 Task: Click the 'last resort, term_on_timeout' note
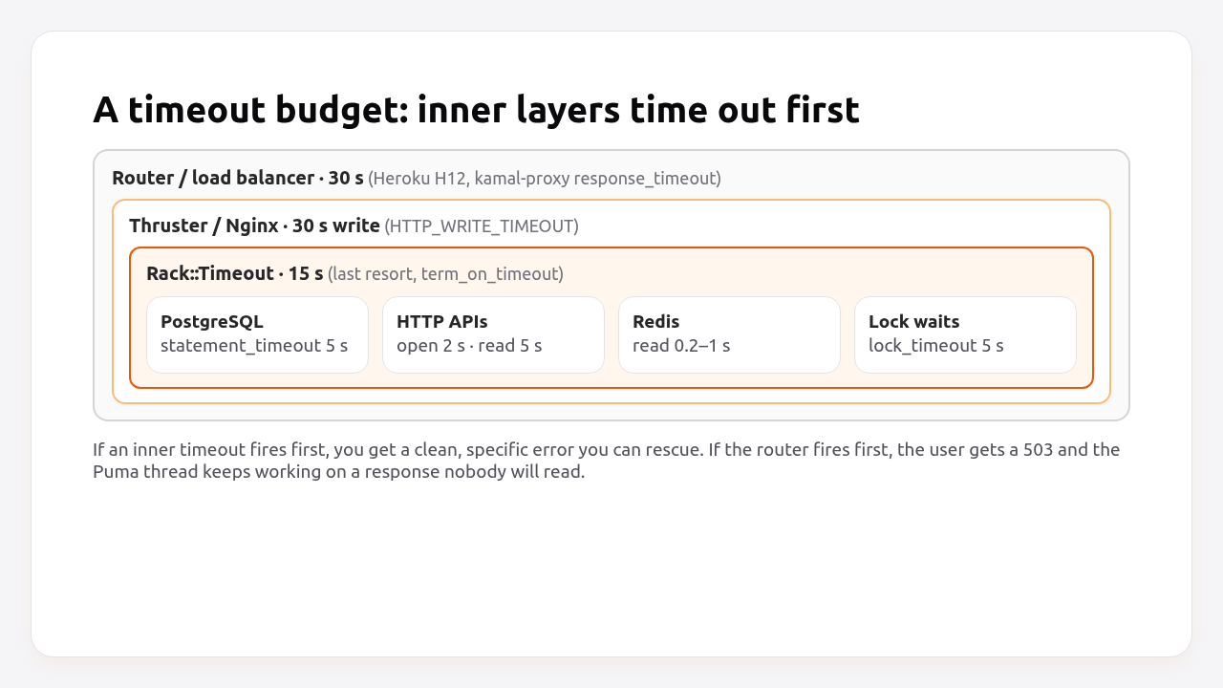(445, 274)
